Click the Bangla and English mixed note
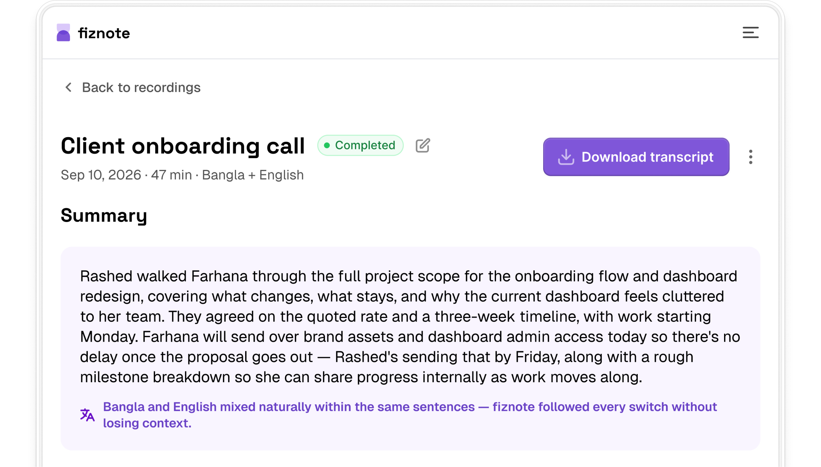821x467 pixels. point(410,415)
